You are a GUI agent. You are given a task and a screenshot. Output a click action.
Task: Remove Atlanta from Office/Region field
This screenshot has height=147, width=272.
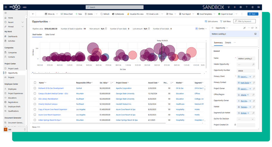point(248,95)
